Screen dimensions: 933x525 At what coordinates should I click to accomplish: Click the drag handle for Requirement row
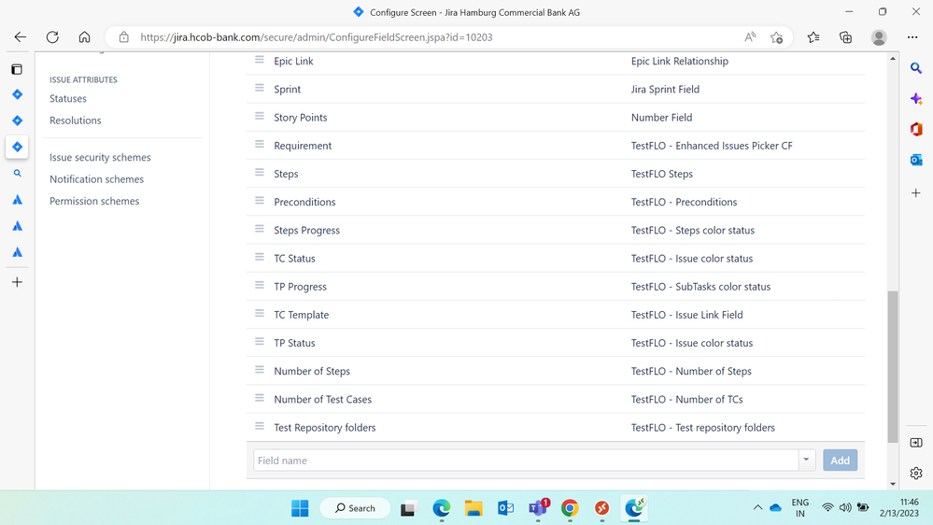pos(260,145)
